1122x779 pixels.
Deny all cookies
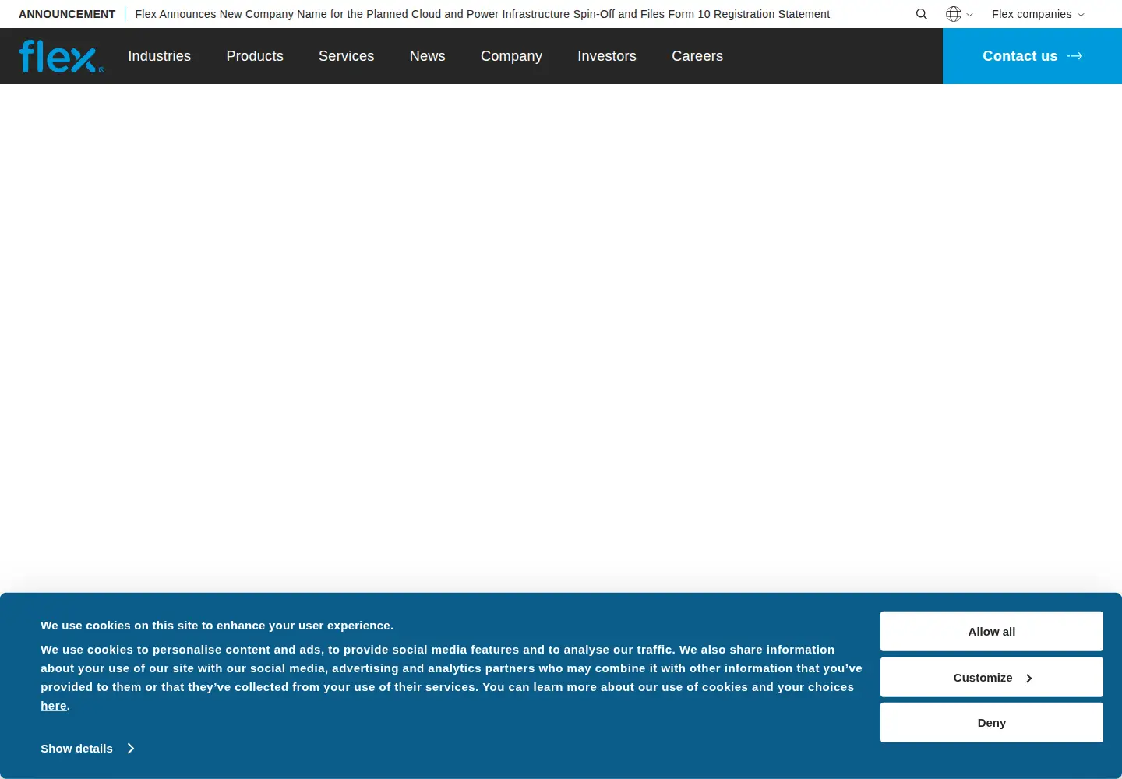[x=992, y=723]
